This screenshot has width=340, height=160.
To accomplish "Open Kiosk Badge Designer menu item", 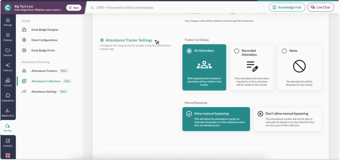I will [45, 29].
